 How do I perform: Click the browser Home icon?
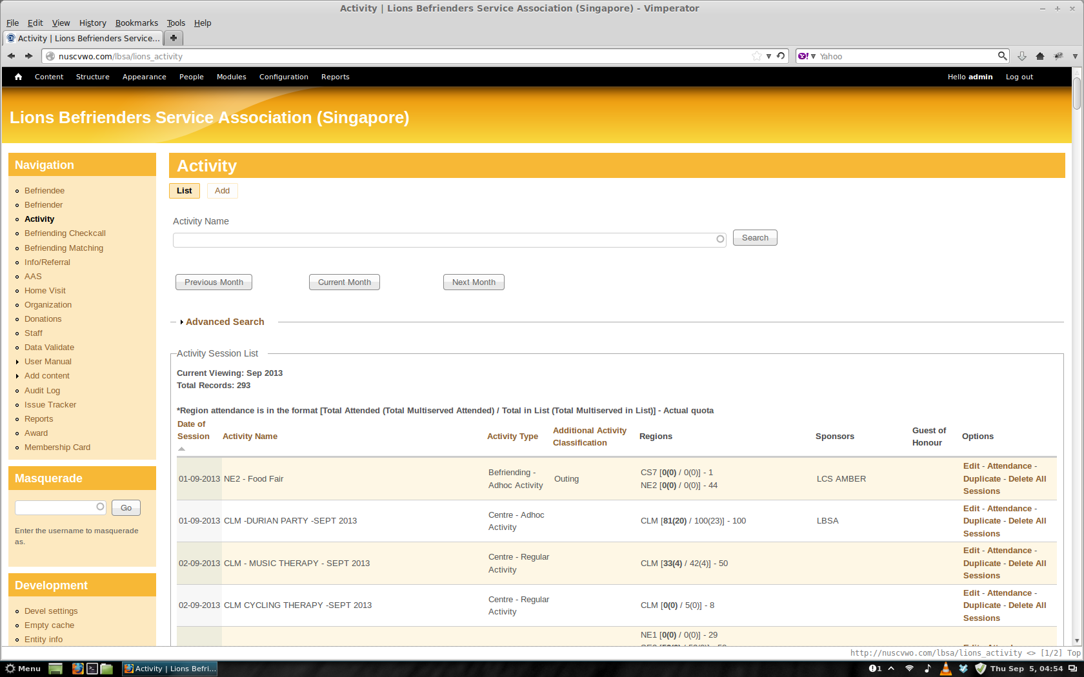click(x=1040, y=56)
